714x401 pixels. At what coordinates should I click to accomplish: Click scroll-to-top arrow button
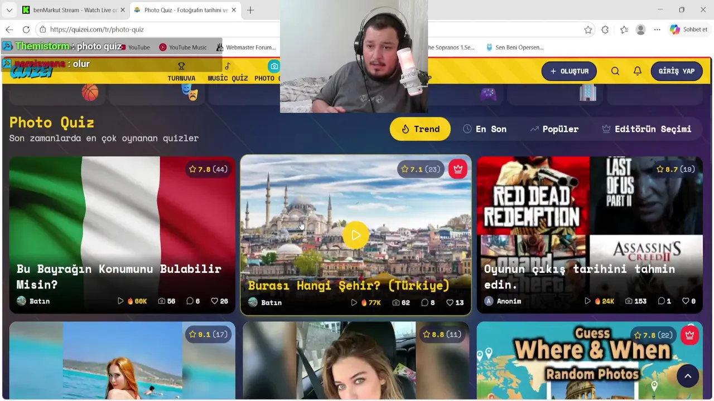point(688,376)
